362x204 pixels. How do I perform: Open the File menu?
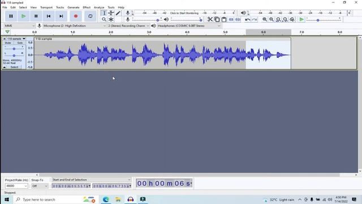(x=5, y=7)
